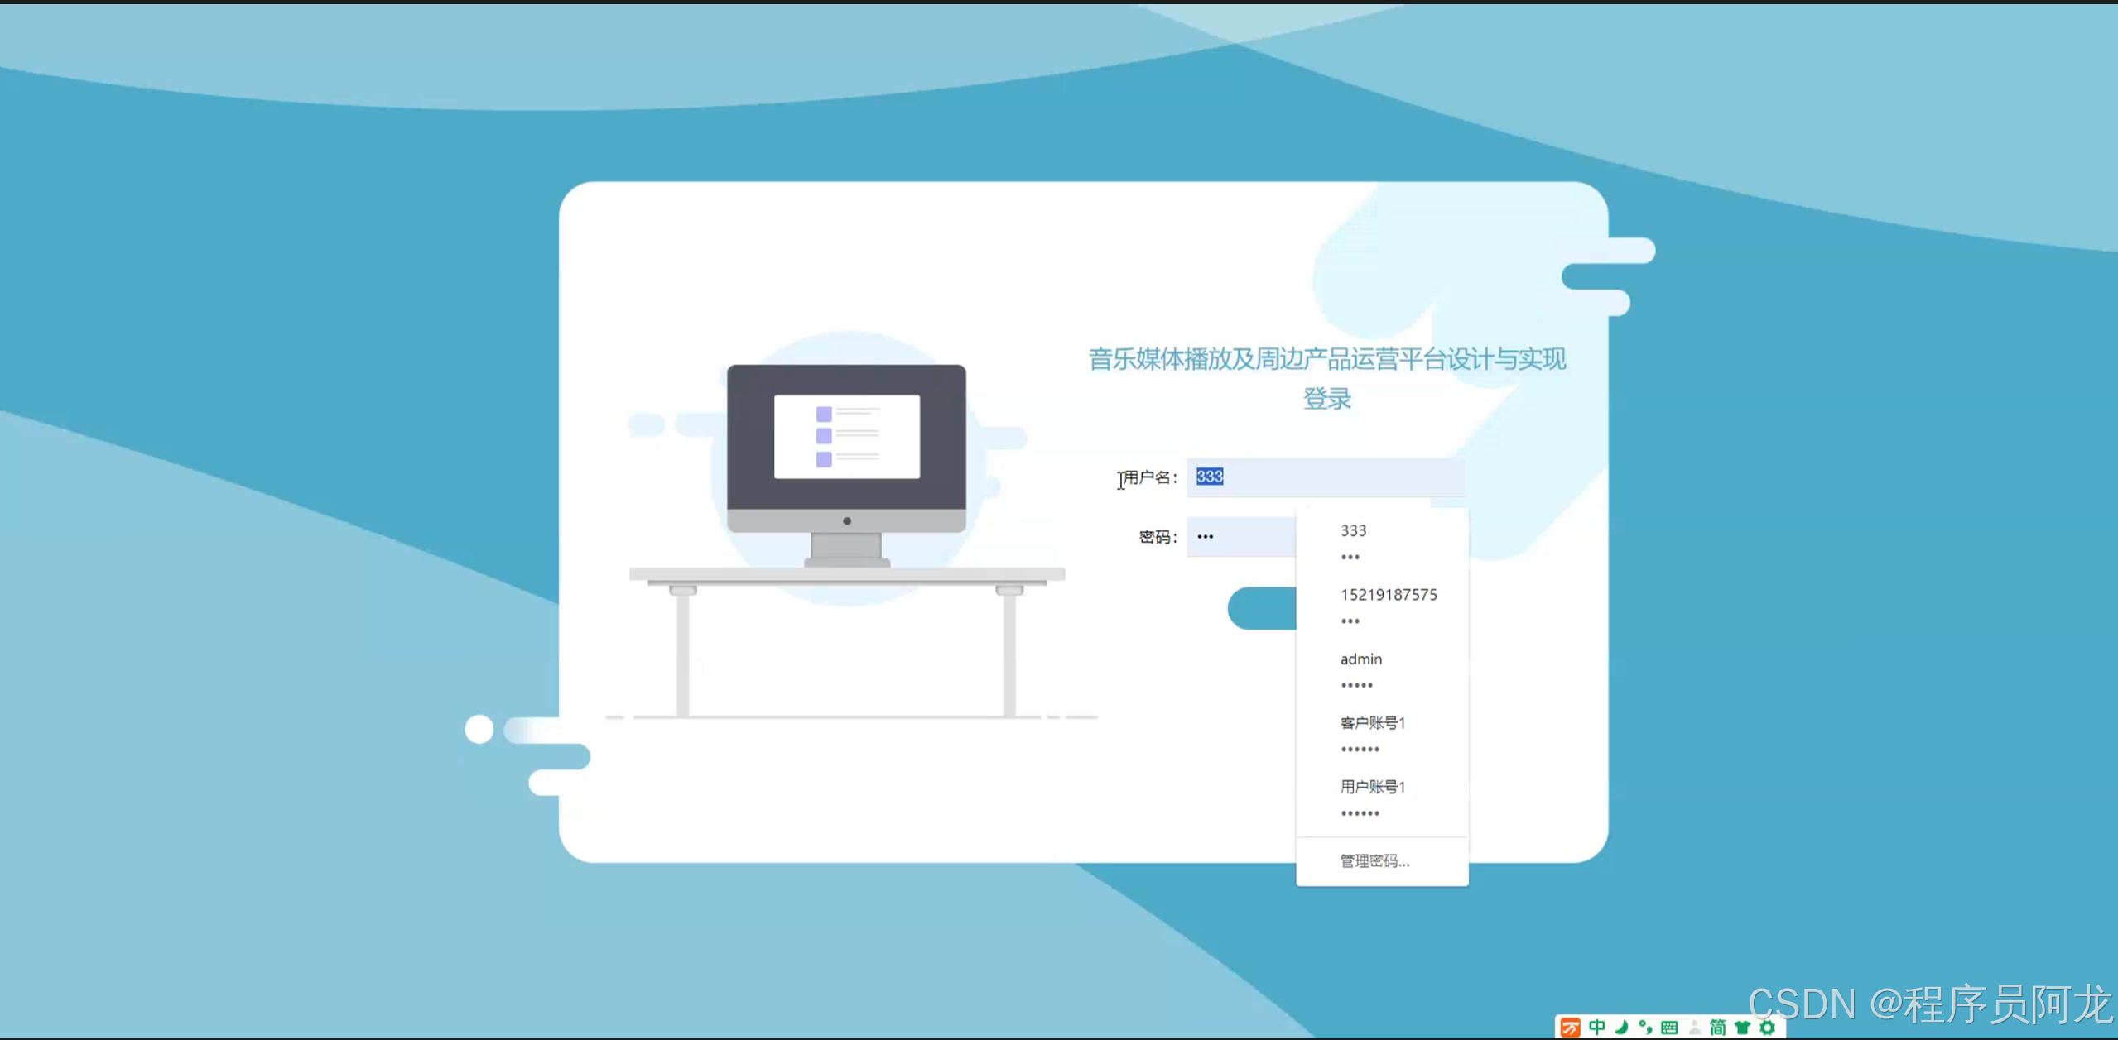Open 管理密码... manage passwords entry
This screenshot has width=2118, height=1040.
pos(1374,860)
